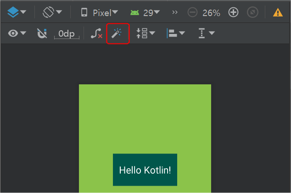Clear All Constraints icon

click(96, 33)
